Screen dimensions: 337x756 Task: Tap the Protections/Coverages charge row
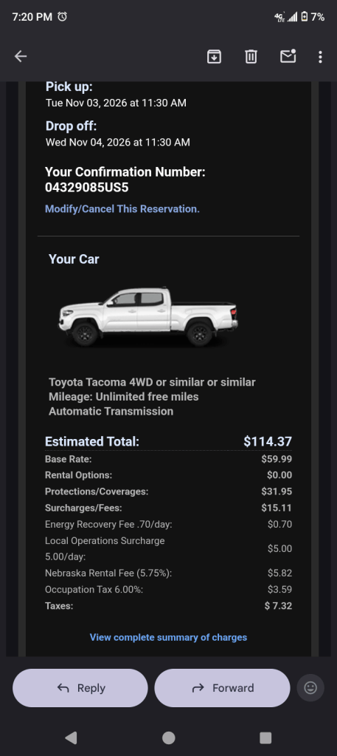168,491
